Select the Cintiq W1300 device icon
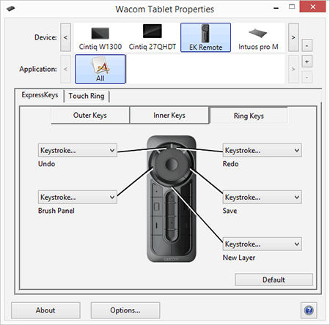Image resolution: width=330 pixels, height=325 pixels. [x=100, y=37]
